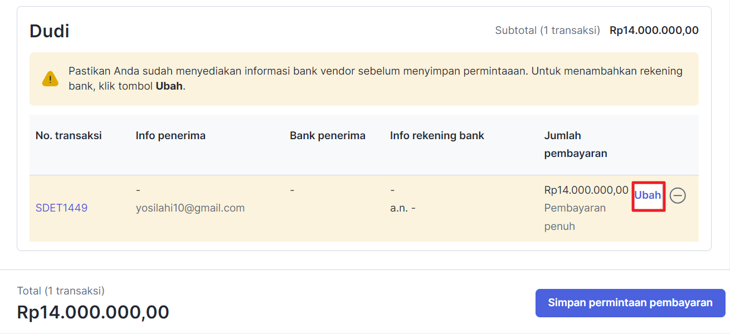Click the Ubah button in transaction row
The image size is (730, 334).
[648, 195]
